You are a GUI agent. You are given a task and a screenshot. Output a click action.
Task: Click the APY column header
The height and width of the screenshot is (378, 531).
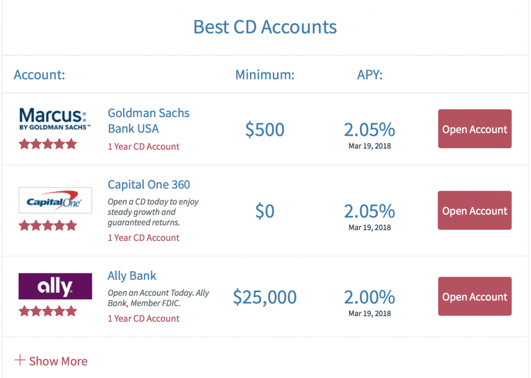tap(370, 75)
